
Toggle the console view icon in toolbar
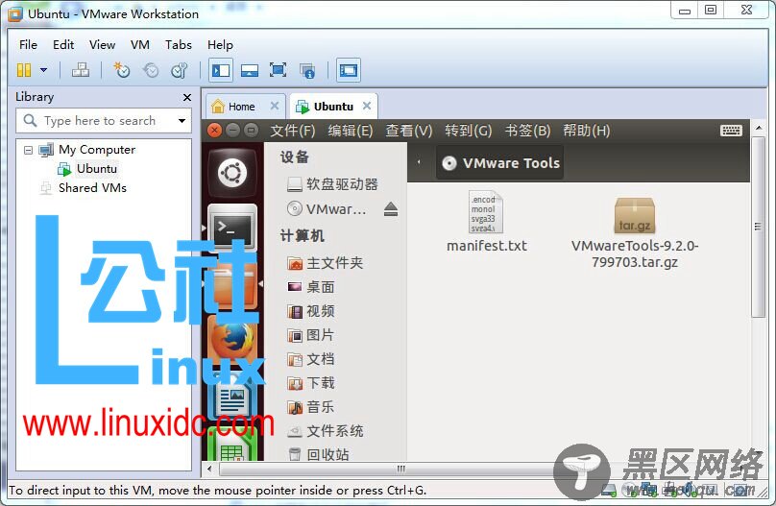pos(349,70)
